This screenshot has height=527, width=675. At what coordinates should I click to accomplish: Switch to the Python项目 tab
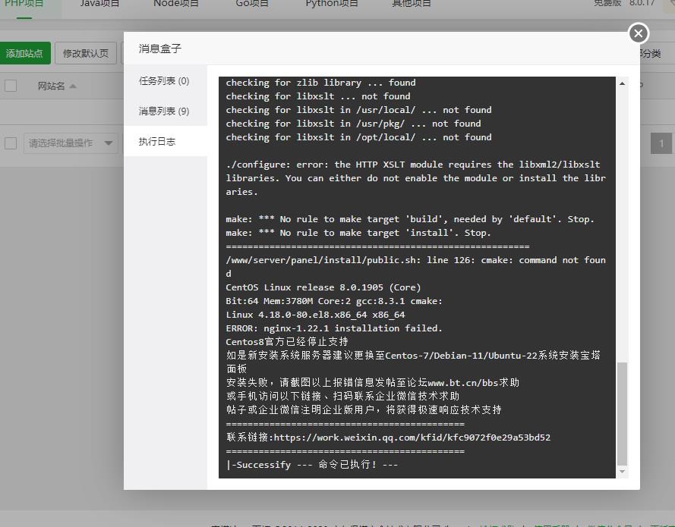pyautogui.click(x=332, y=4)
